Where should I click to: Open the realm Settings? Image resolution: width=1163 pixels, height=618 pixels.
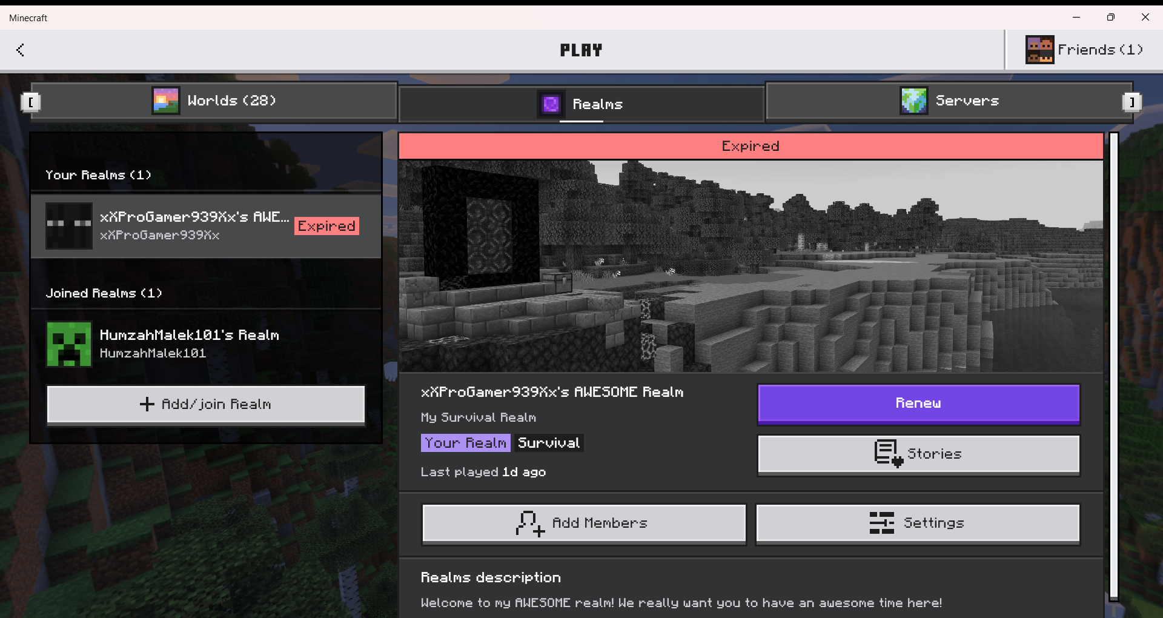(x=918, y=523)
